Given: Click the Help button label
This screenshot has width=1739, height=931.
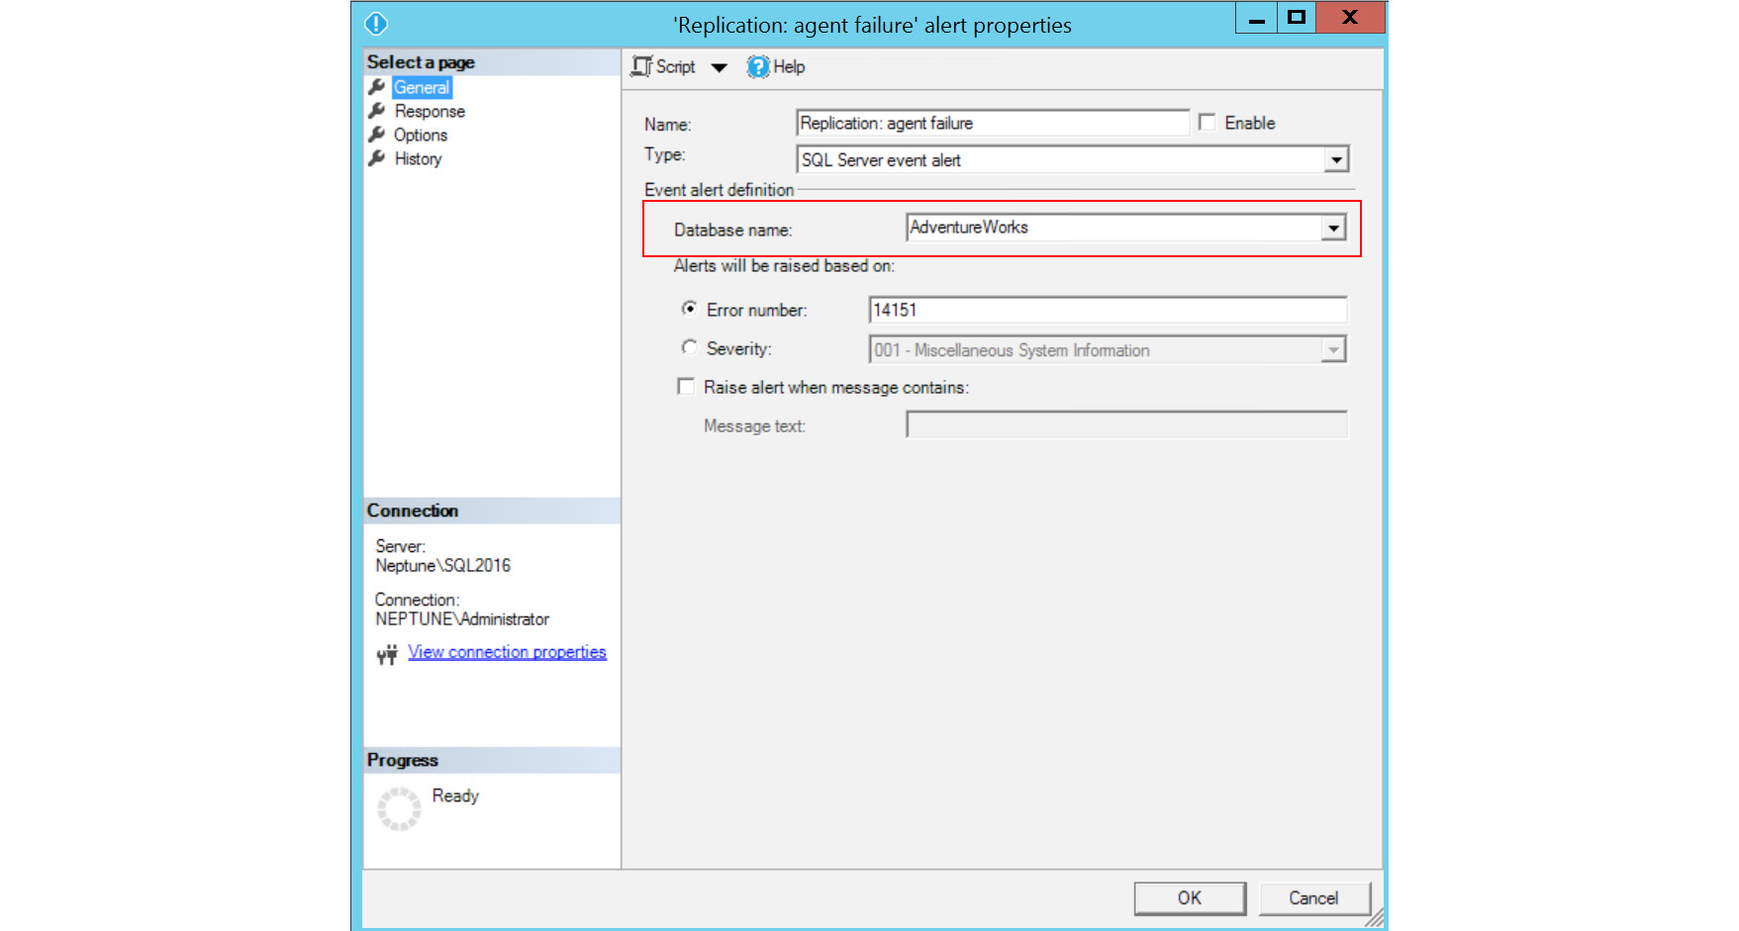Looking at the screenshot, I should click(x=789, y=66).
